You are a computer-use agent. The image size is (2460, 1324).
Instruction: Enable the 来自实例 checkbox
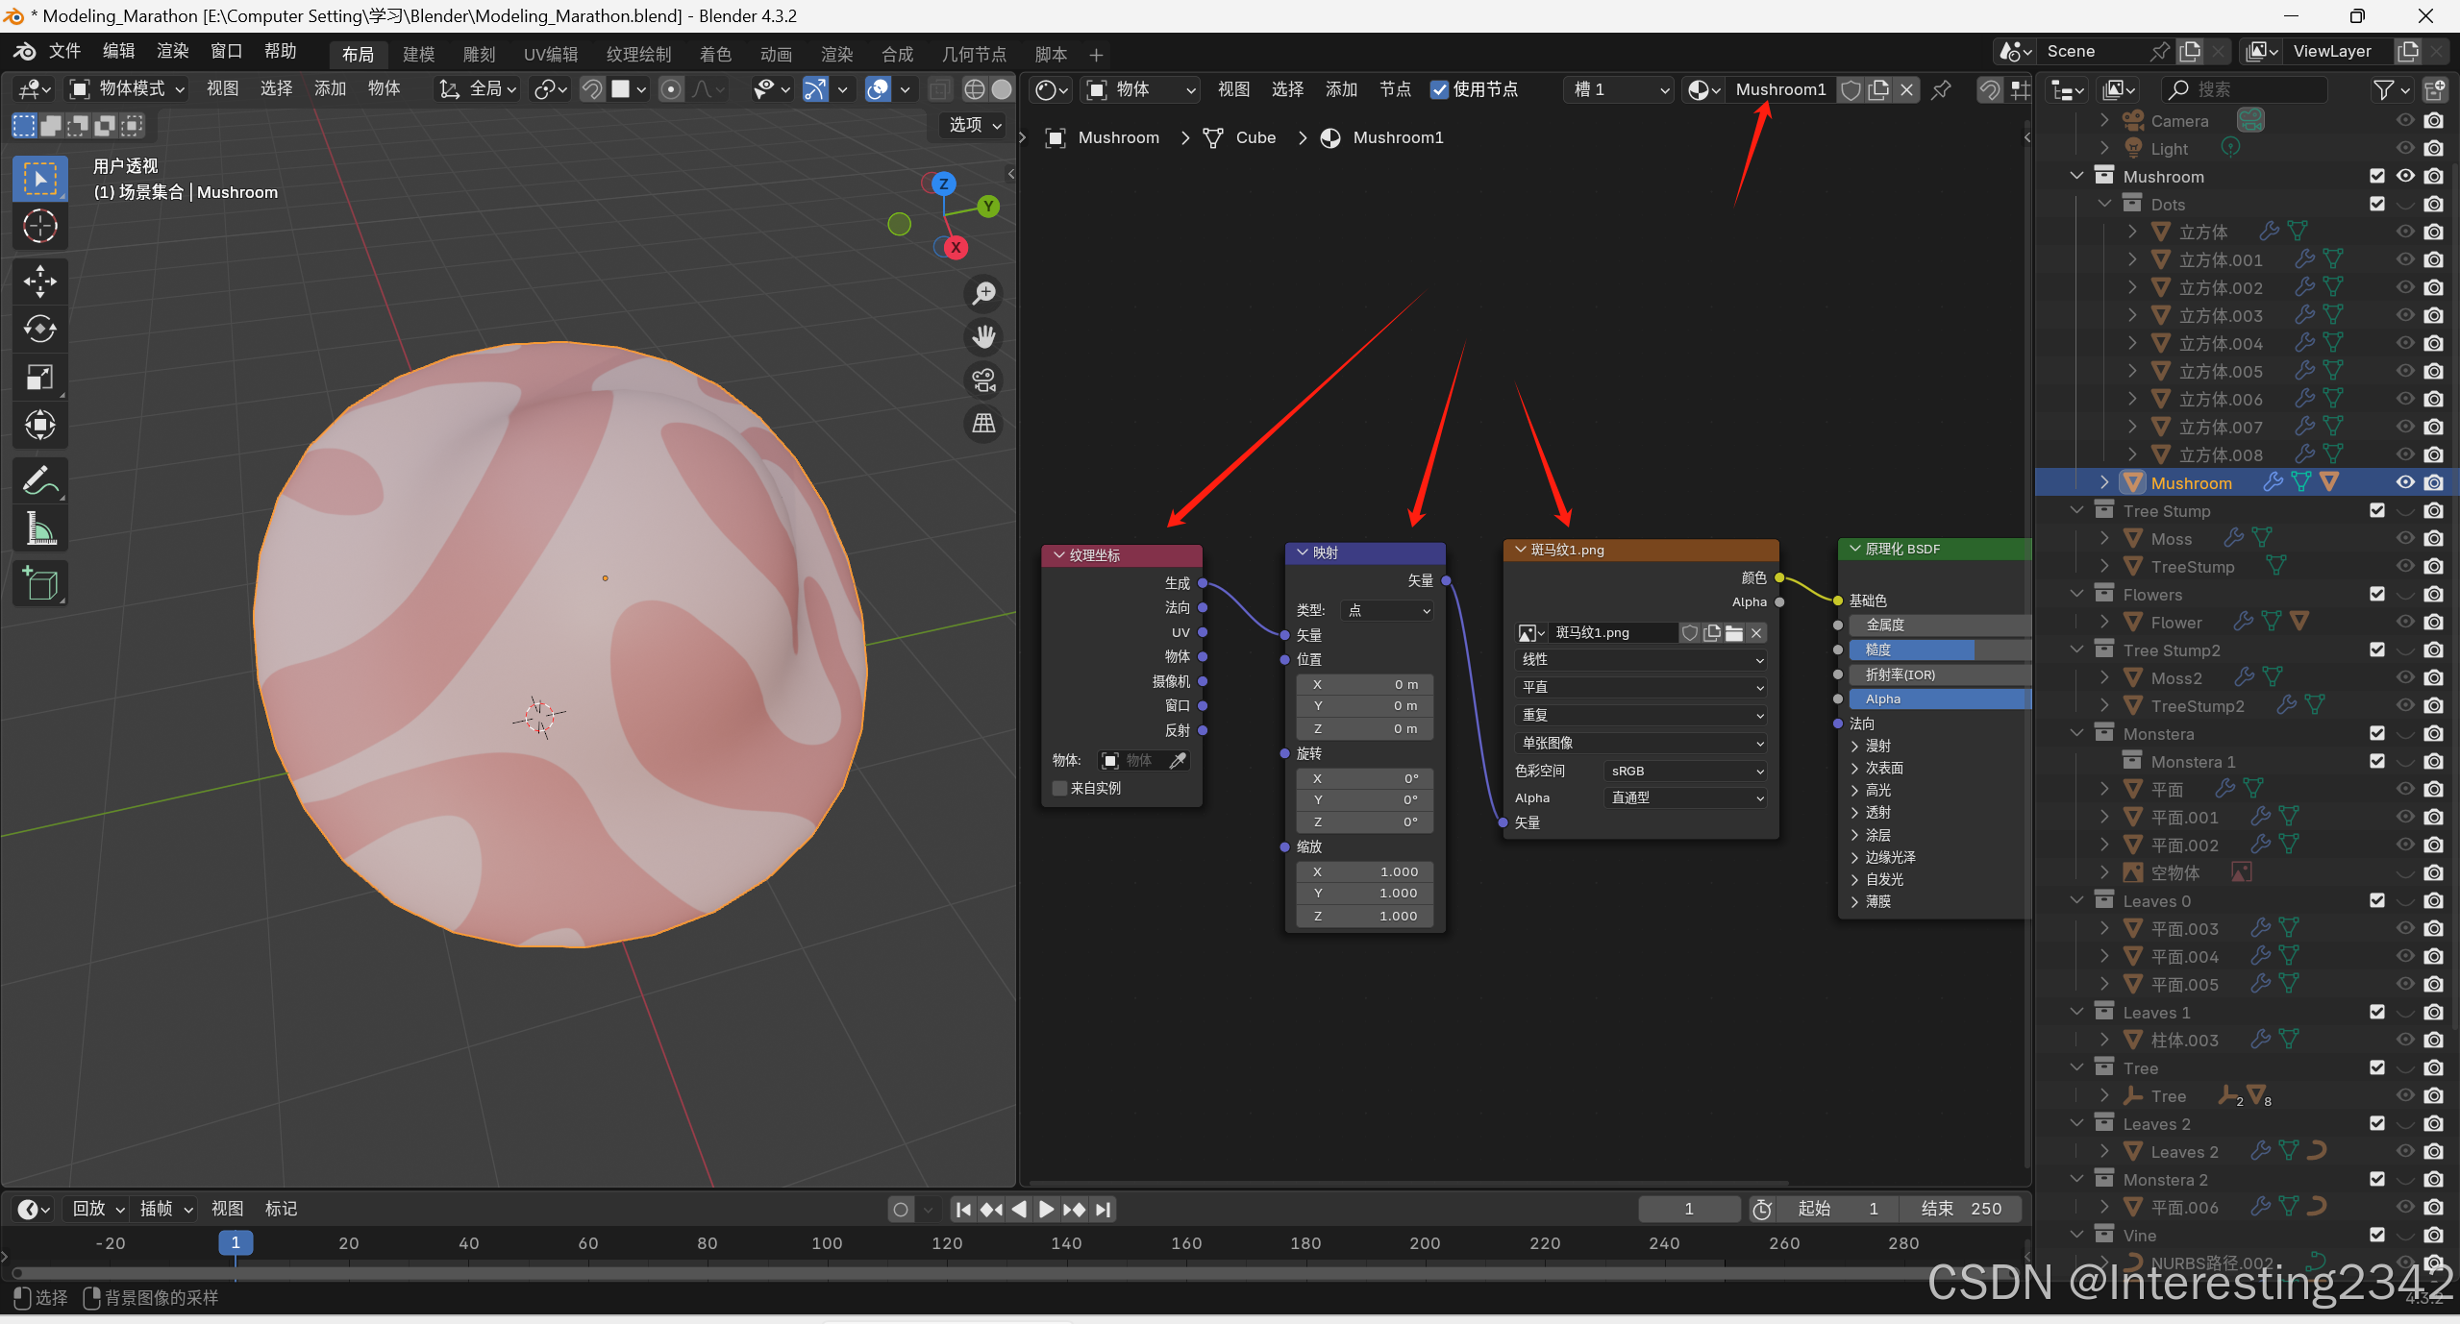[1060, 789]
